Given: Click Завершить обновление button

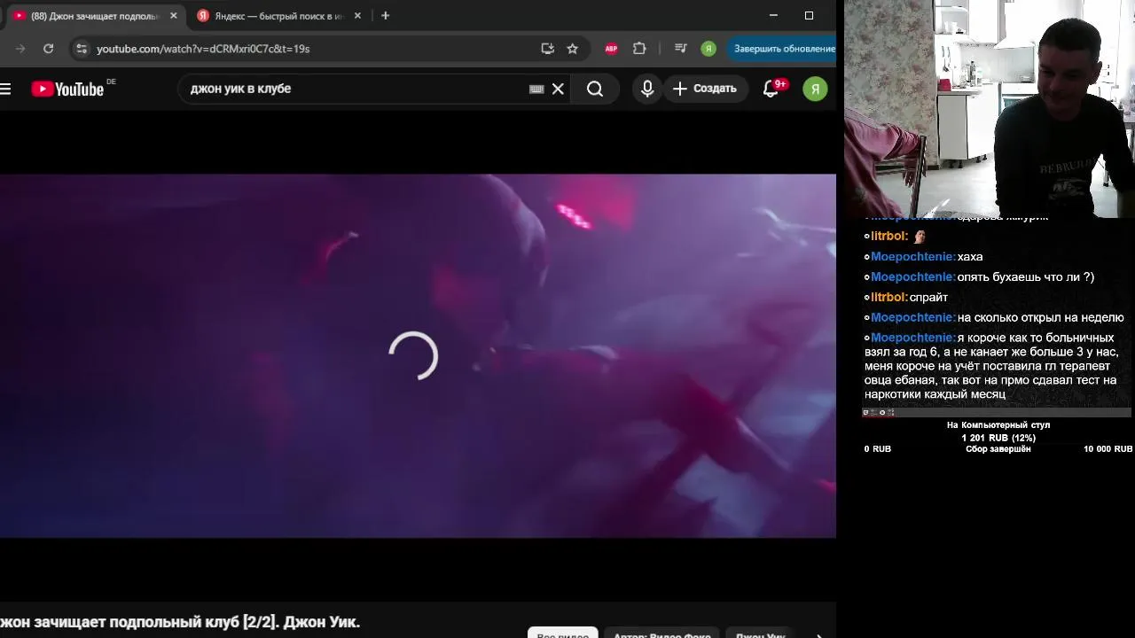Looking at the screenshot, I should click(782, 49).
